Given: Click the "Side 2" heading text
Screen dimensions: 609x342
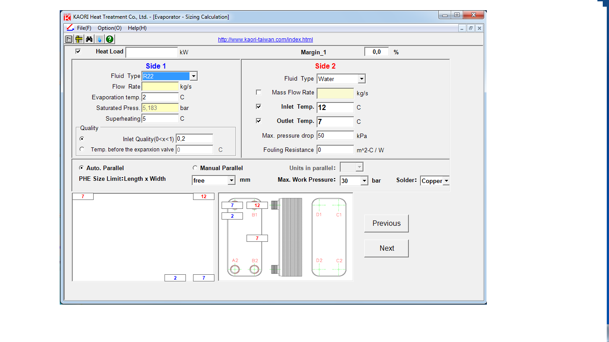Looking at the screenshot, I should (x=325, y=66).
